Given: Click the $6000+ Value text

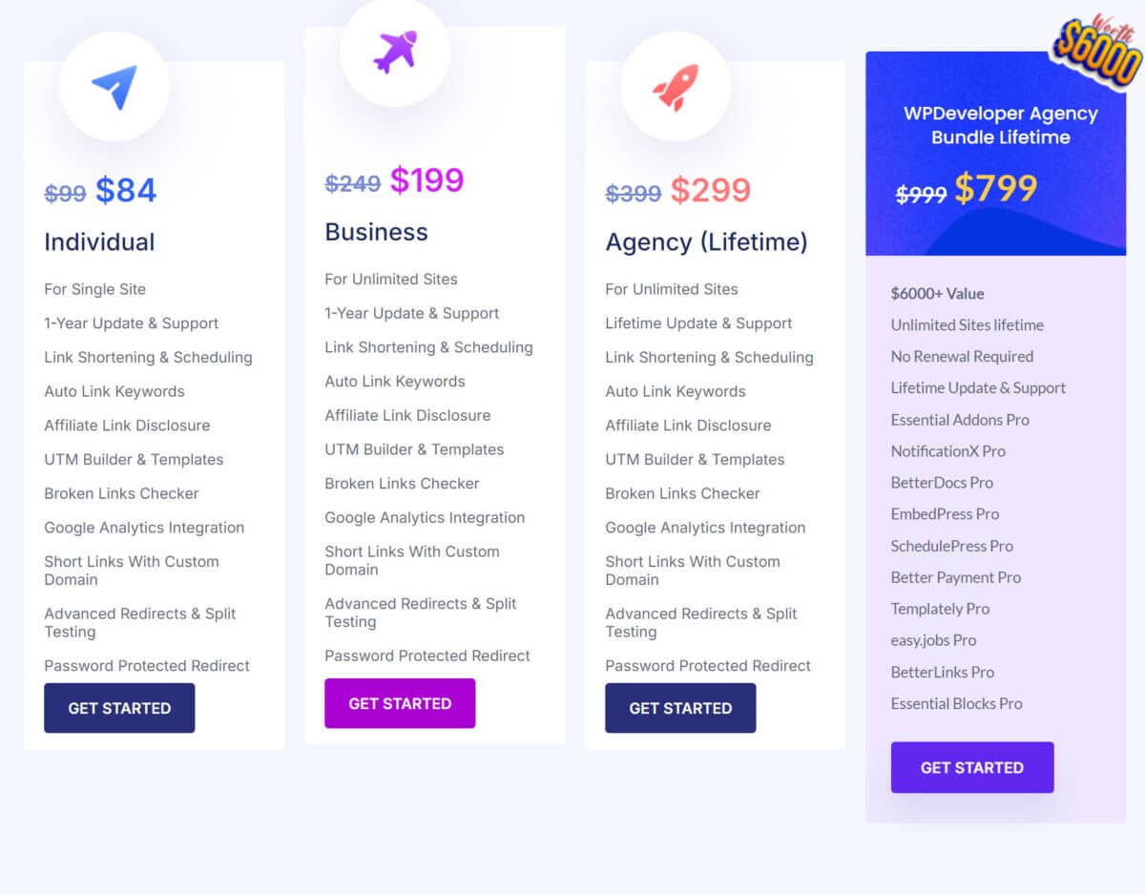Looking at the screenshot, I should click(937, 294).
